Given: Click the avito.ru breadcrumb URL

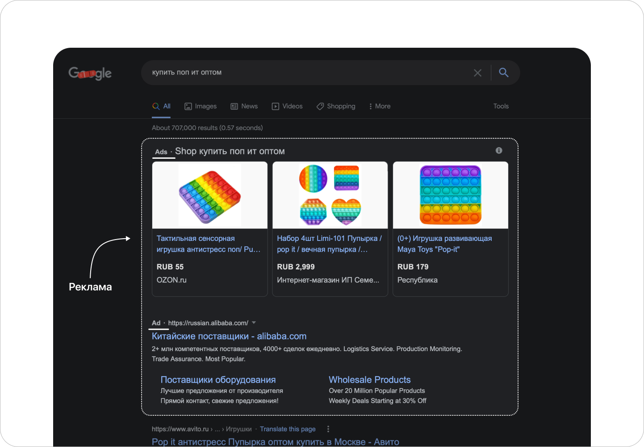Looking at the screenshot, I should tap(202, 429).
